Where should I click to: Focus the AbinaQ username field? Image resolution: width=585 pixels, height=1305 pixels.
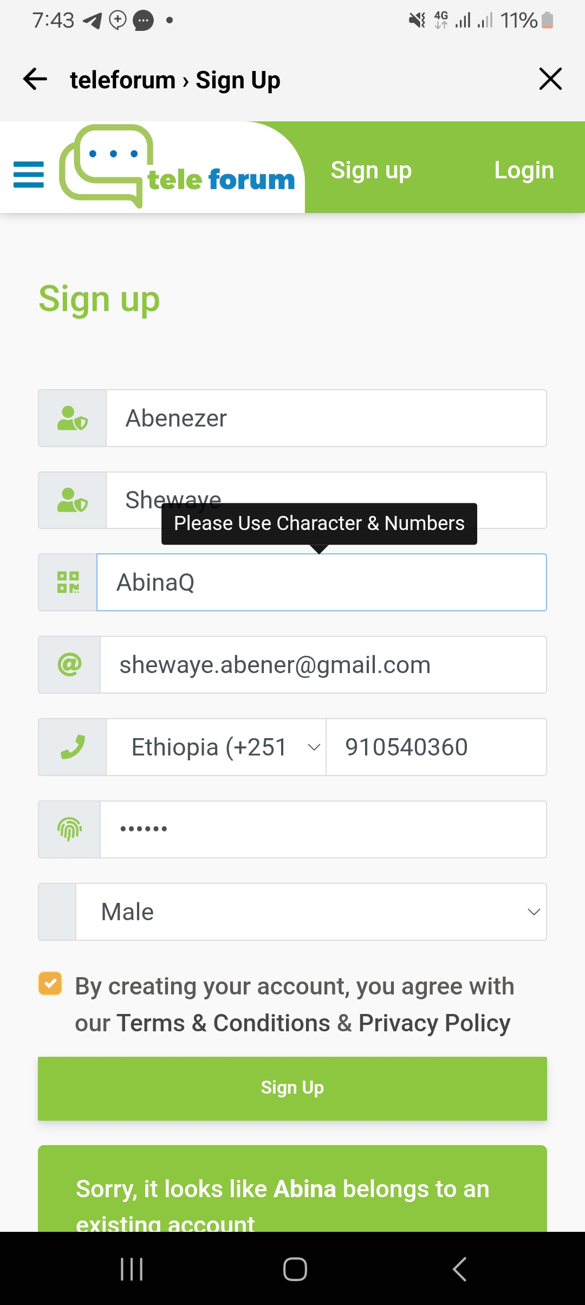coord(322,583)
